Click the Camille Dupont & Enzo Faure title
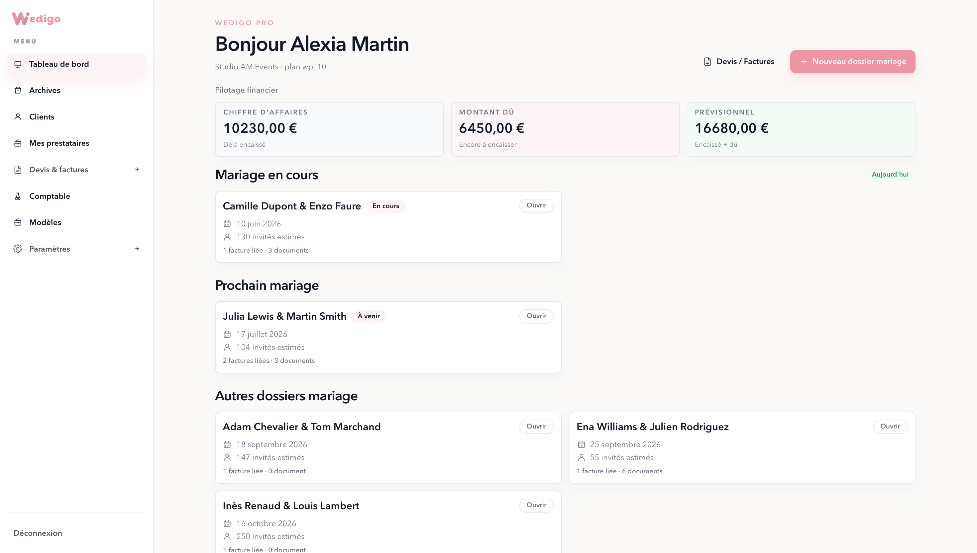The width and height of the screenshot is (977, 553). [291, 206]
